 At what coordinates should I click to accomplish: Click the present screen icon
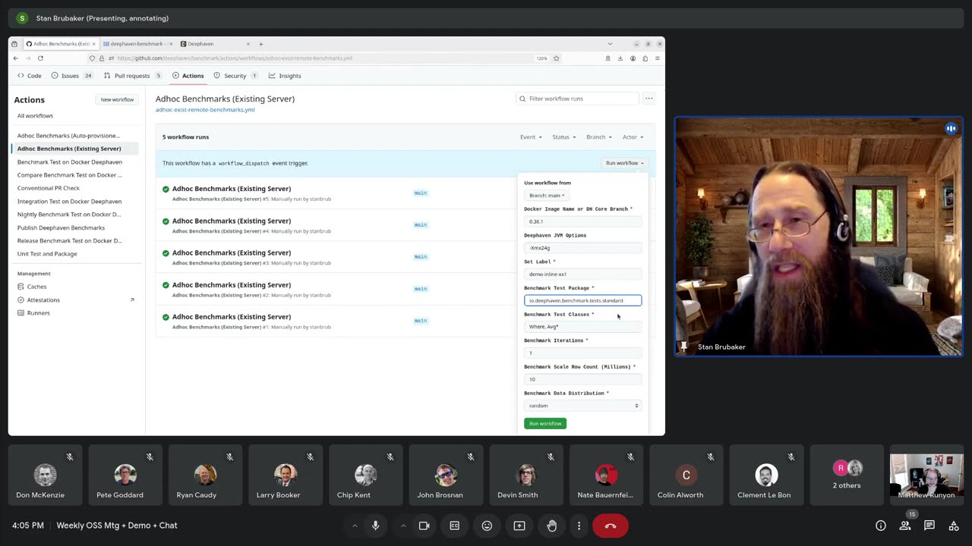(519, 526)
